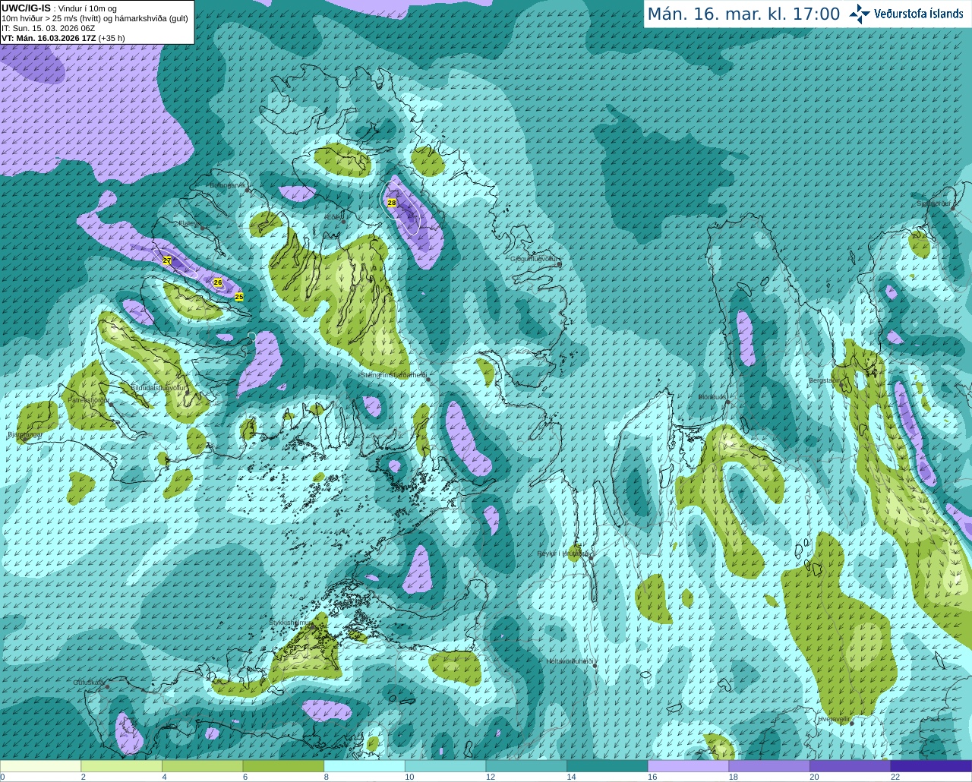Click the Reykir í Hrútafirði station label

[564, 553]
